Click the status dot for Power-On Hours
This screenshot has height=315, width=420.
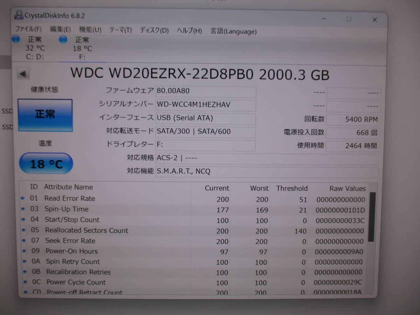click(24, 251)
